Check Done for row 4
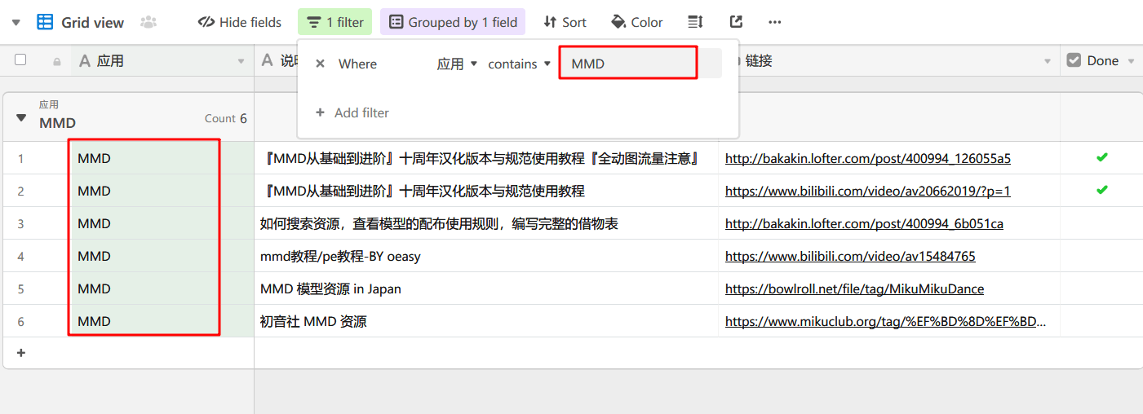Screen dimensions: 1143x414 tap(1101, 256)
